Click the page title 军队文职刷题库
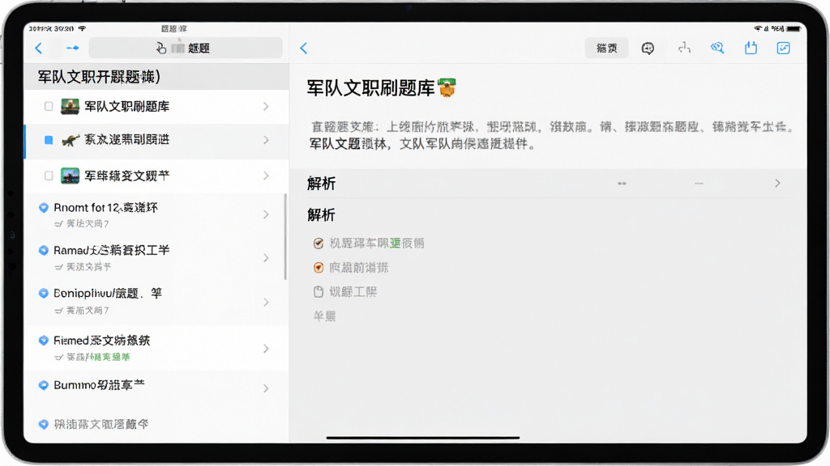830x466 pixels. click(370, 88)
